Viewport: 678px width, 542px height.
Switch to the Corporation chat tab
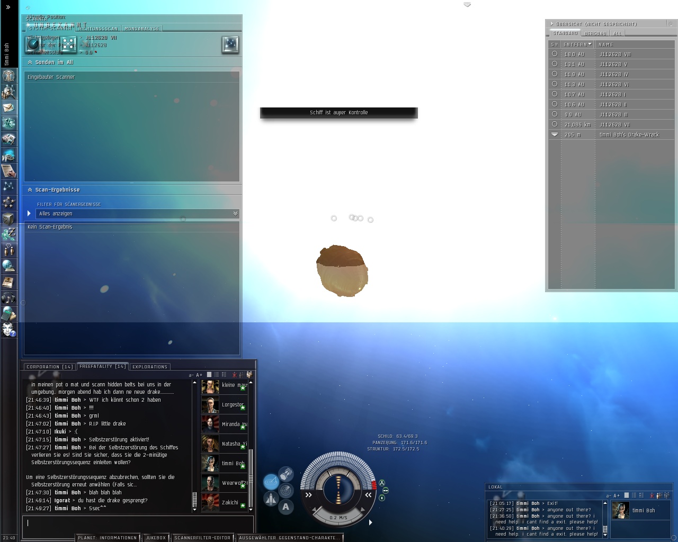point(50,367)
